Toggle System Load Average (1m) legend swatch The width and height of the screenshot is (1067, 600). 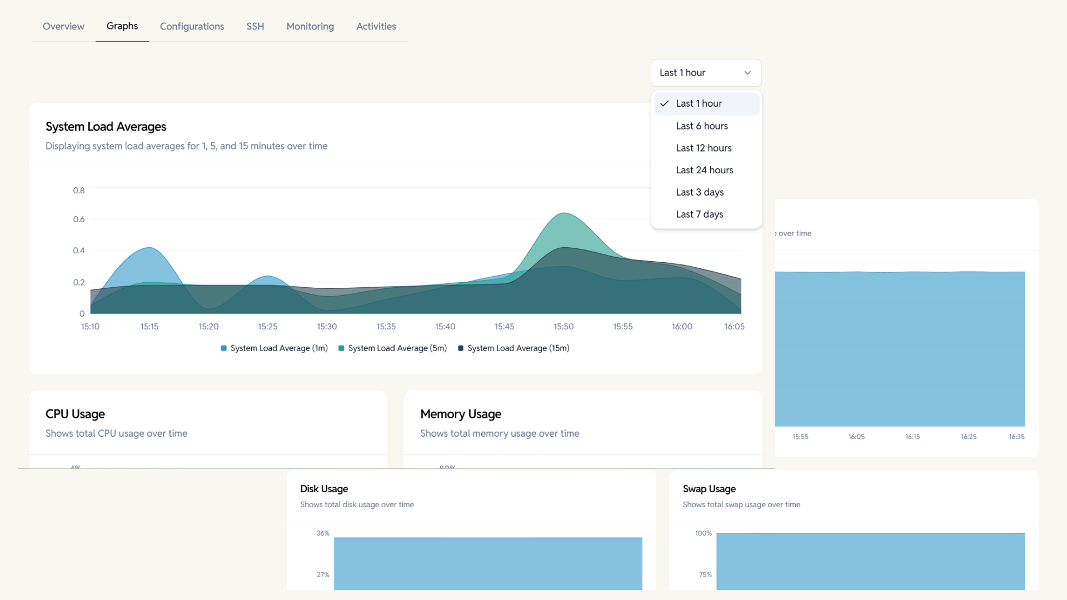[x=224, y=348]
